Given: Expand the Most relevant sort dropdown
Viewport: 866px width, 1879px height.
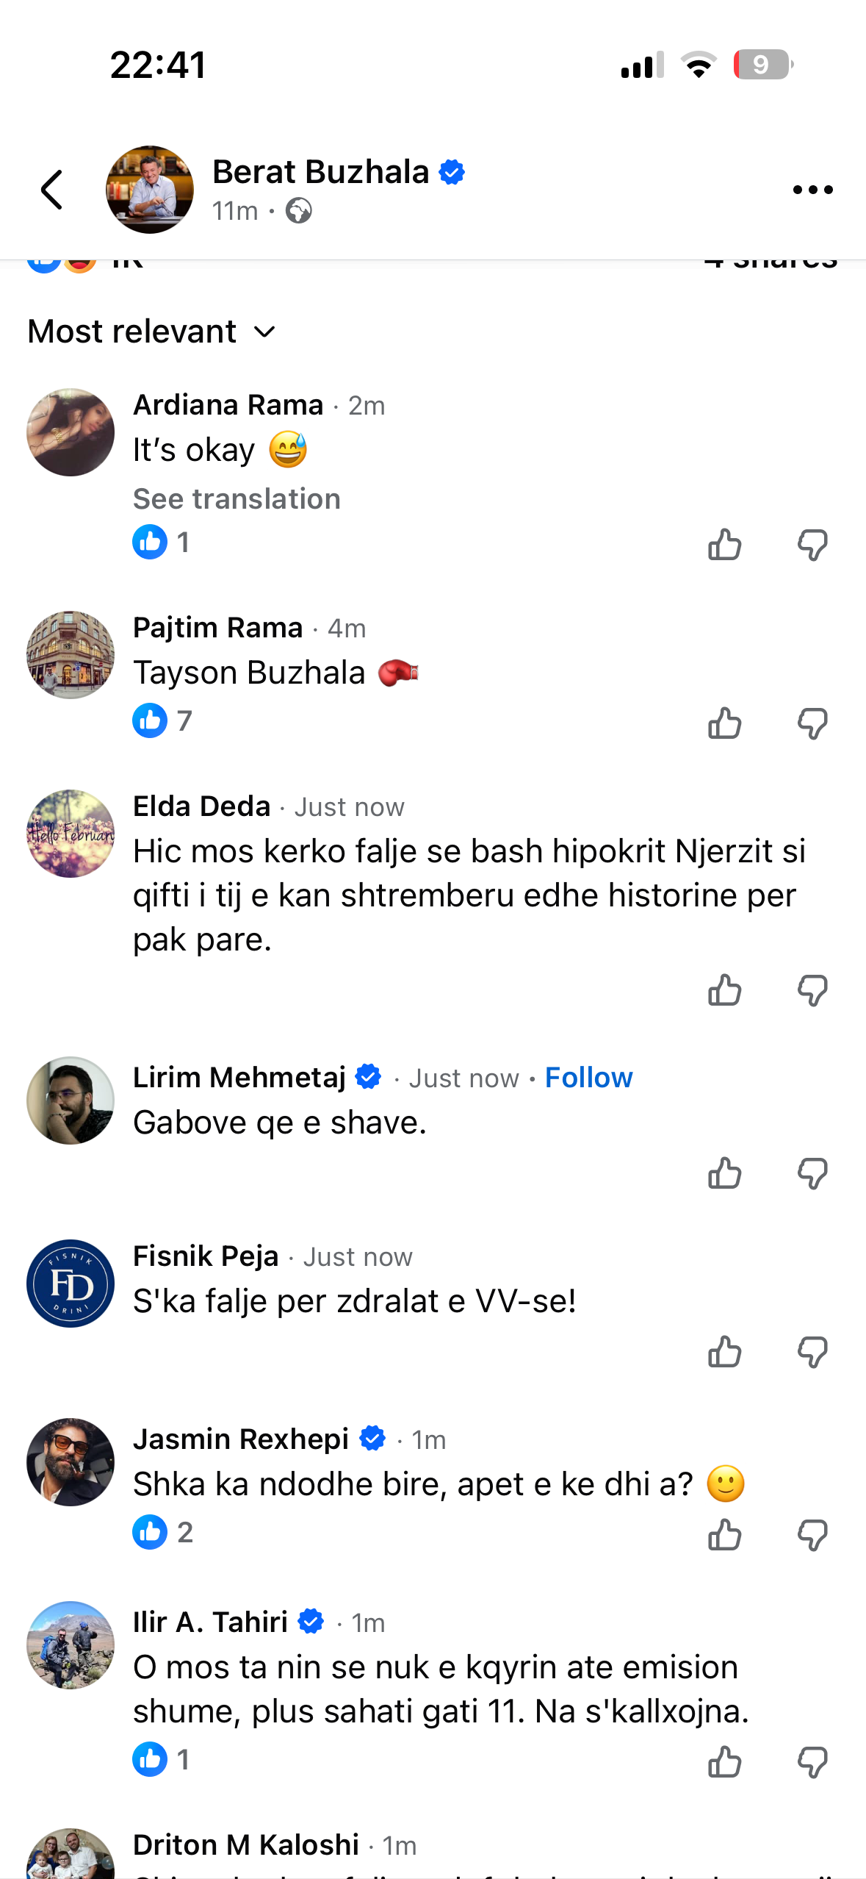Looking at the screenshot, I should pyautogui.click(x=151, y=332).
